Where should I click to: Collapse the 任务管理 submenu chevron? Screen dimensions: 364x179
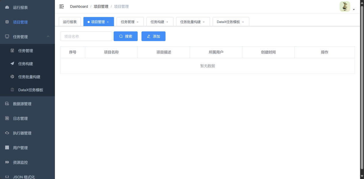click(48, 37)
